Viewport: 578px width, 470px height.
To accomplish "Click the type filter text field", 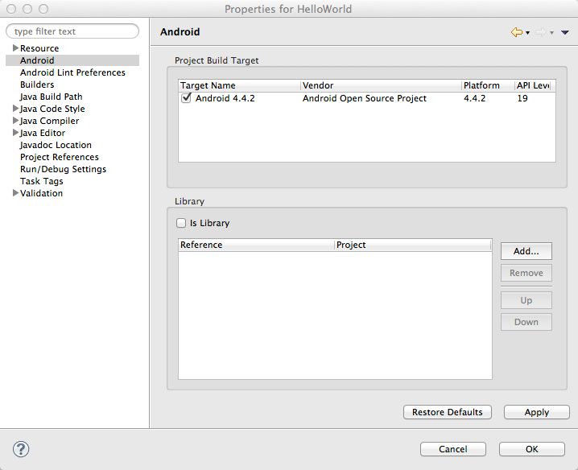I will [72, 31].
